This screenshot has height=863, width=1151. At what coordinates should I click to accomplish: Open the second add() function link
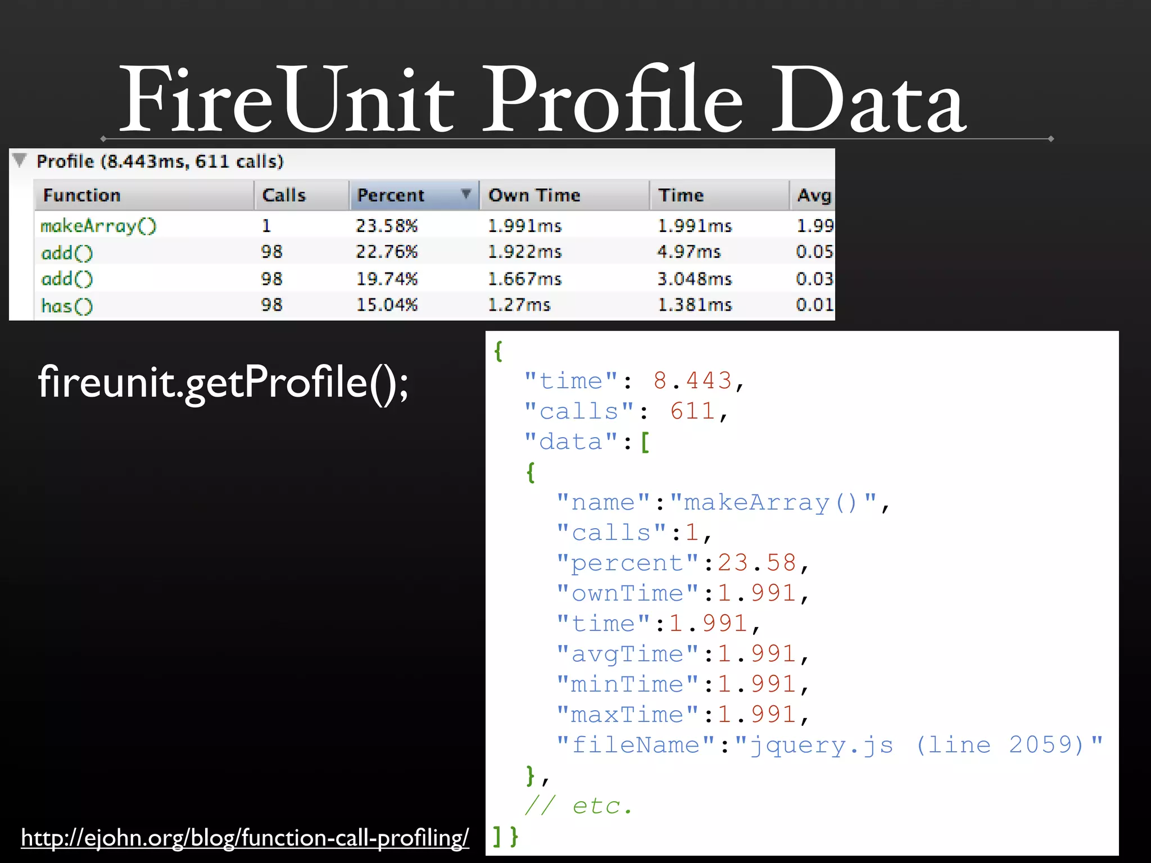click(67, 279)
